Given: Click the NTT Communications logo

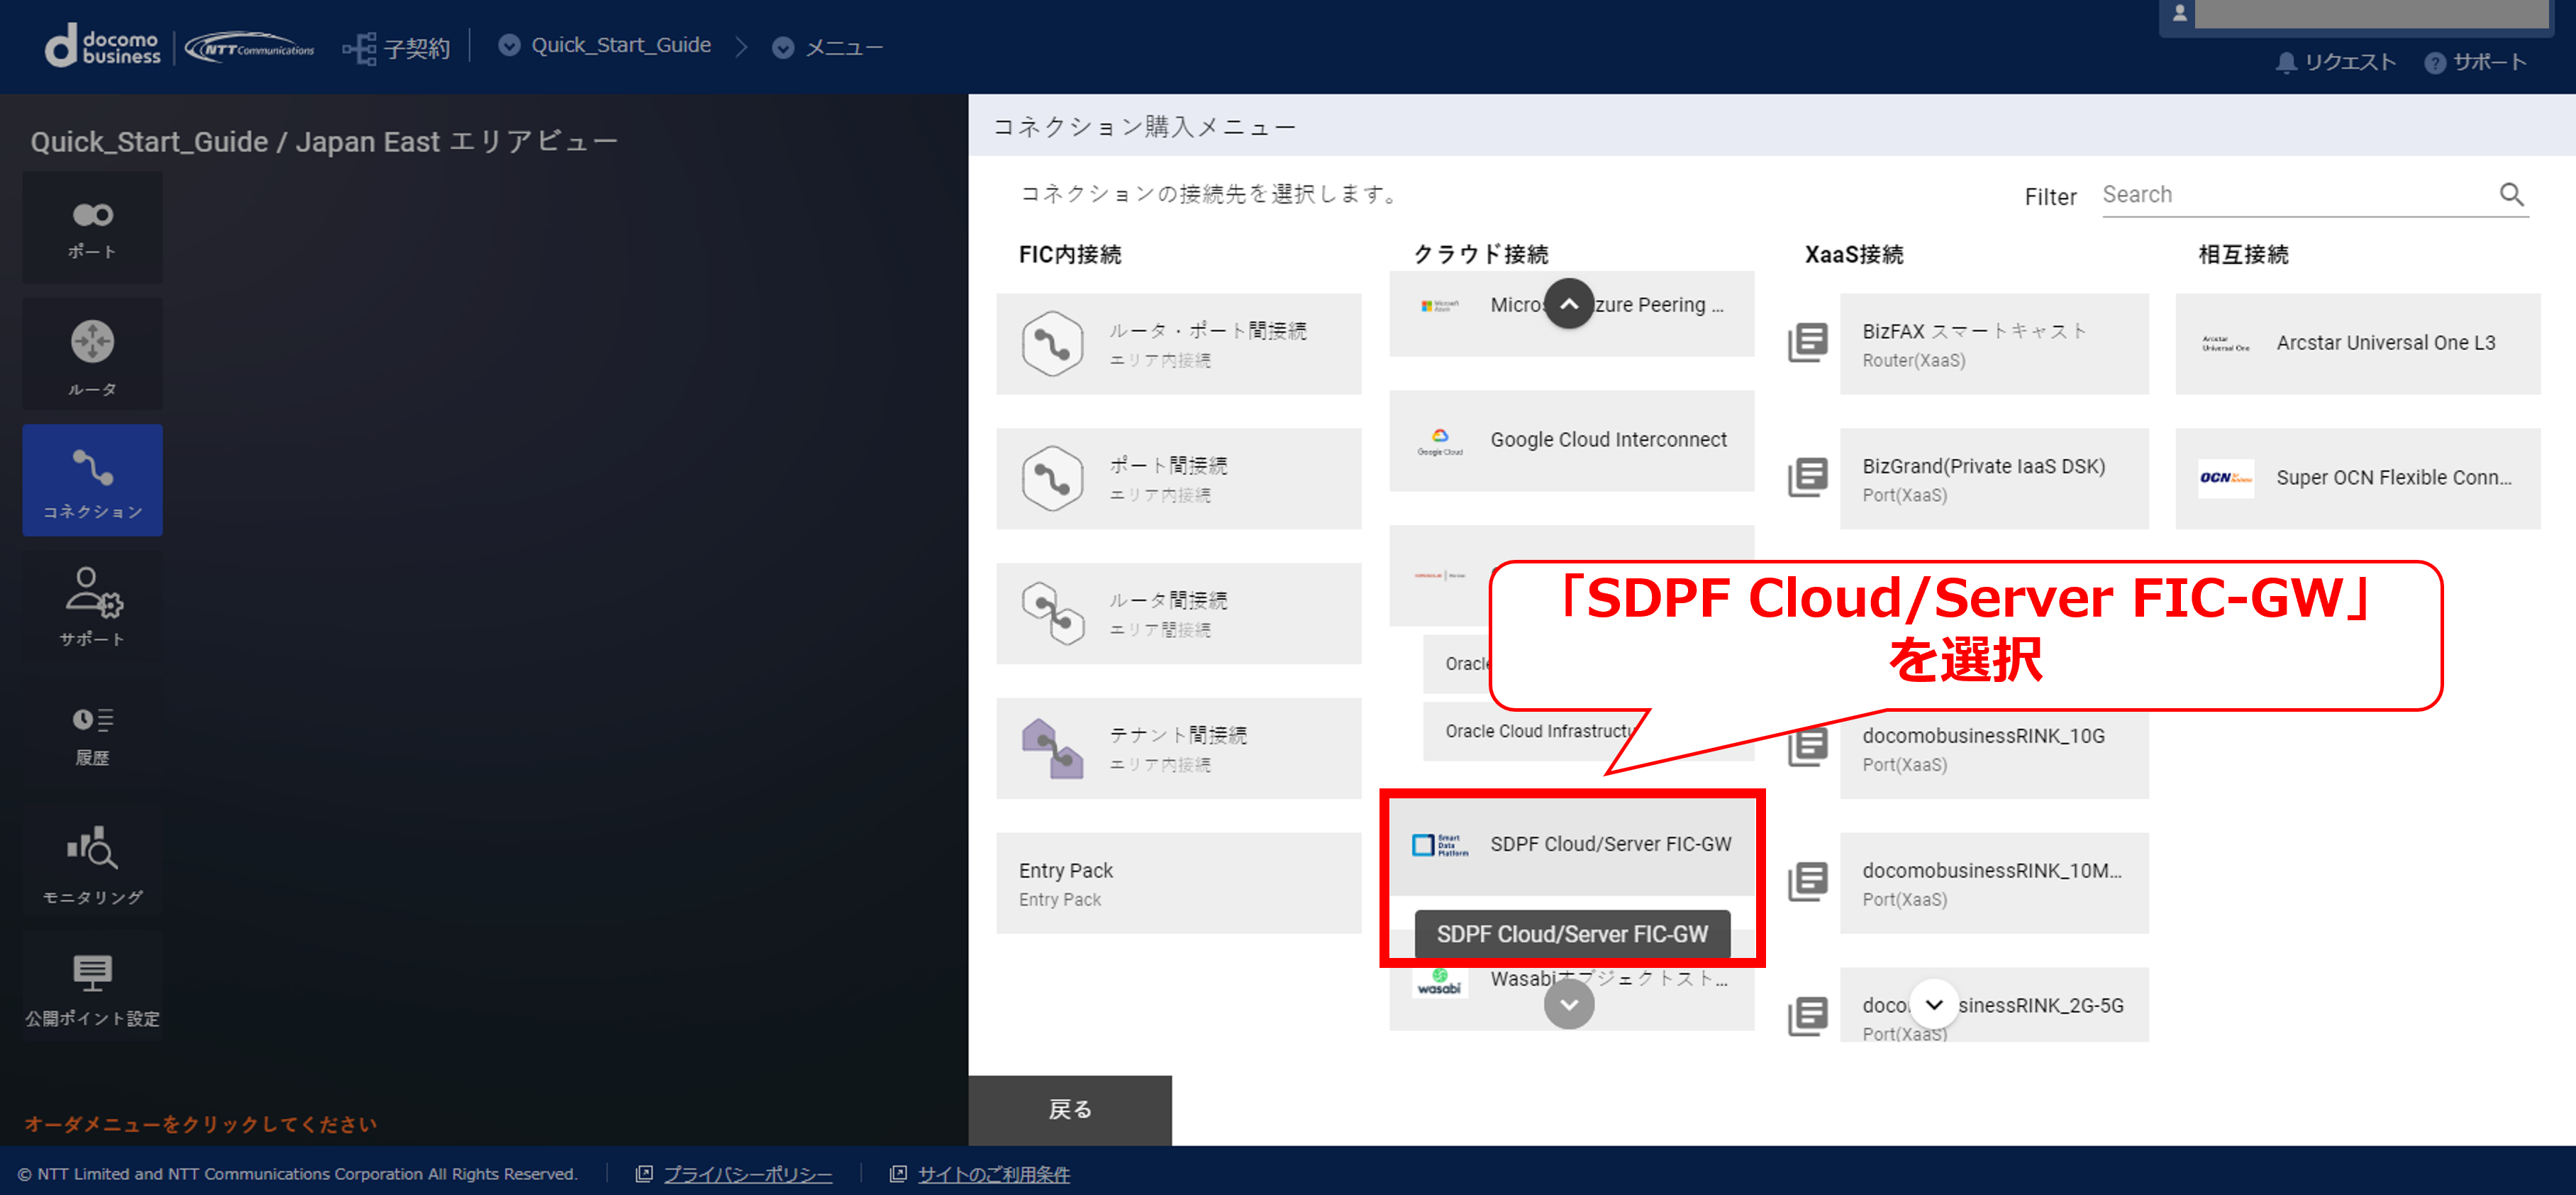Looking at the screenshot, I should pos(249,47).
